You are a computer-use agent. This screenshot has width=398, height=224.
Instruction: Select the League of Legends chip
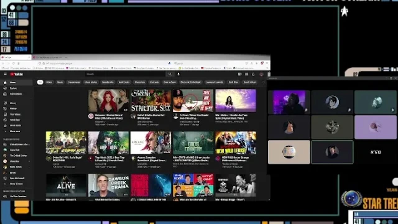pyautogui.click(x=215, y=82)
